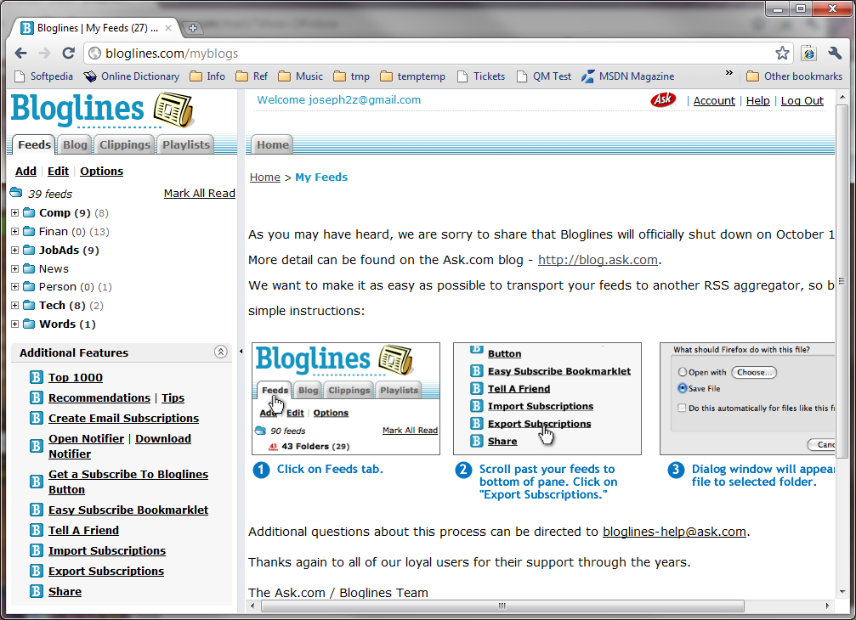Expand the News folder
856x620 pixels.
pyautogui.click(x=14, y=268)
